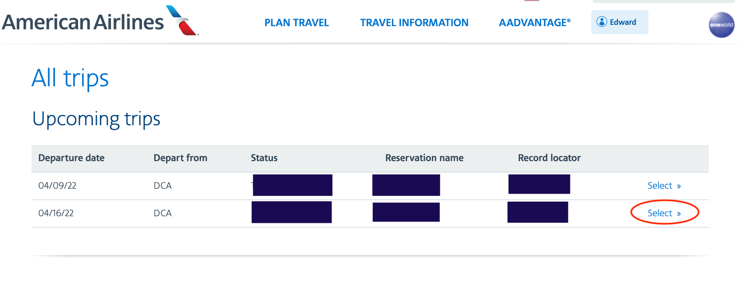Expand the Edward account dropdown
Image resolution: width=739 pixels, height=282 pixels.
[619, 22]
